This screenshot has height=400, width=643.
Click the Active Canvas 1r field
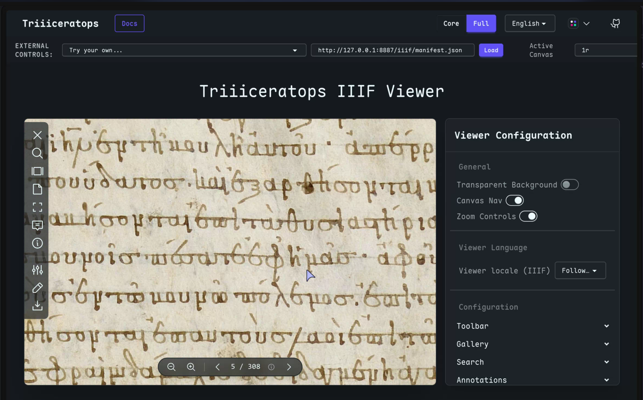(x=606, y=50)
